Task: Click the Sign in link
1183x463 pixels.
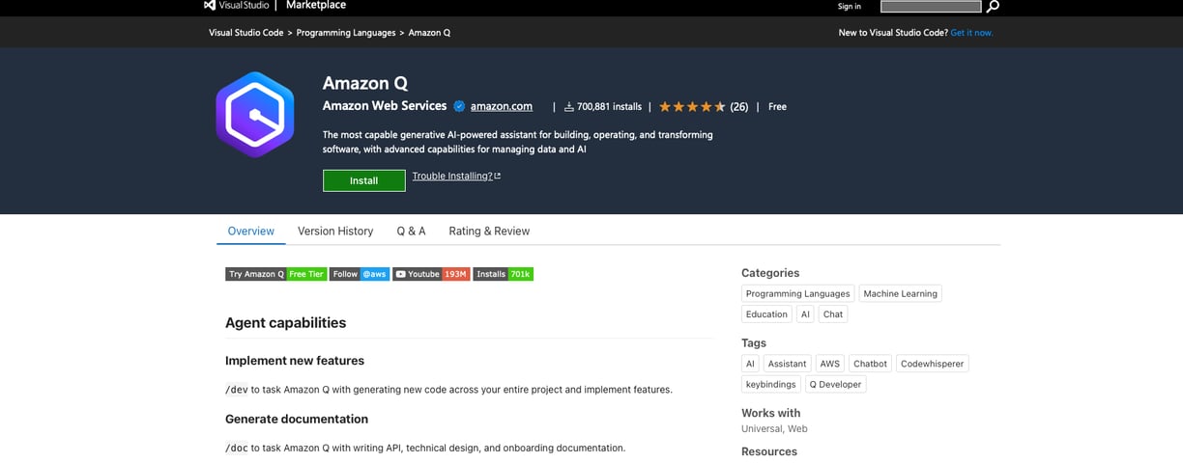Action: click(x=849, y=6)
